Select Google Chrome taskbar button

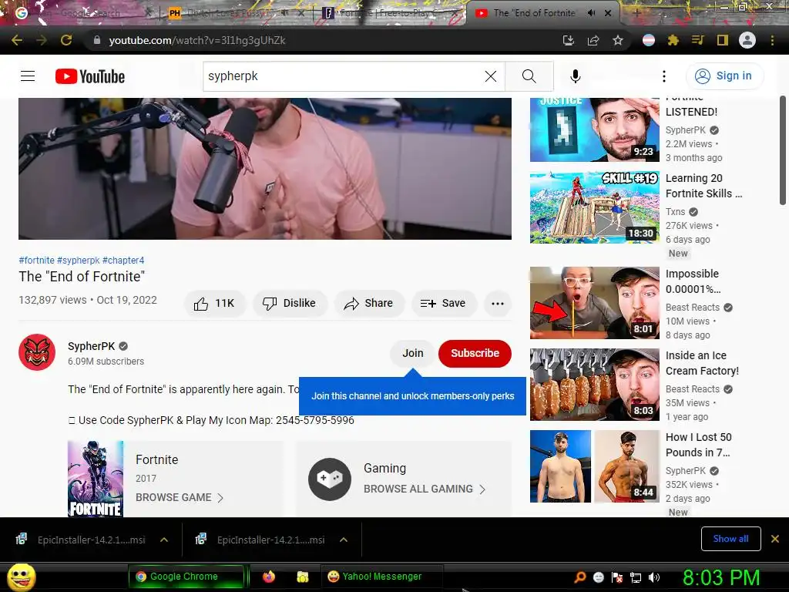(186, 577)
